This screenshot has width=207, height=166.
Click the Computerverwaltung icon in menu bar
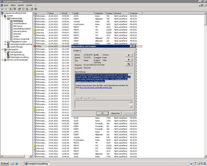point(2,5)
